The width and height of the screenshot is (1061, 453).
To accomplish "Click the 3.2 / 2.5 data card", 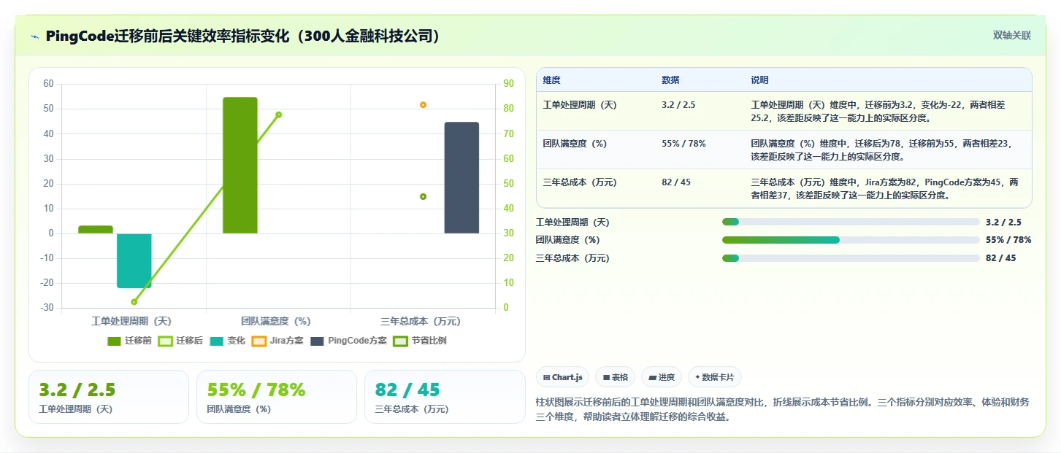I will (109, 397).
